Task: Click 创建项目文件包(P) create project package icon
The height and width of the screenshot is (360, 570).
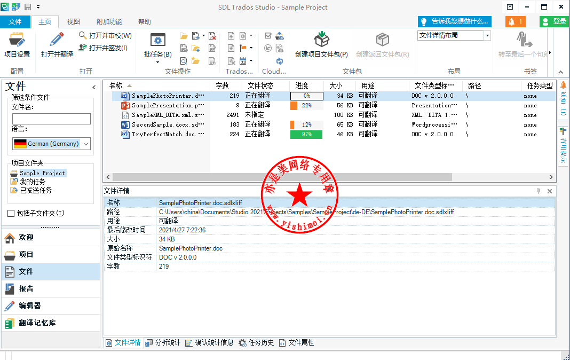Action: [x=321, y=40]
